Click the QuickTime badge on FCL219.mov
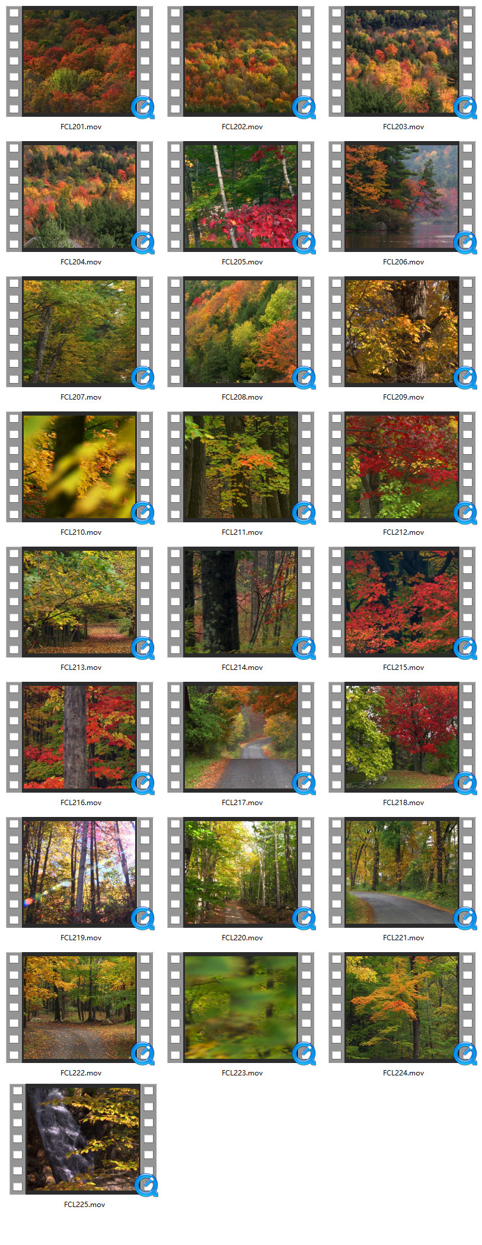Viewport: 482px width, 1245px height. tap(143, 918)
